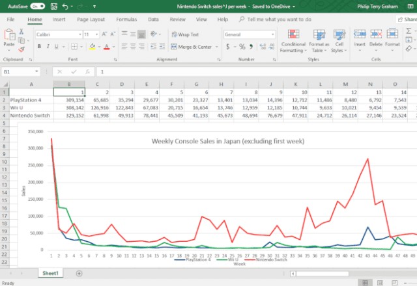The image size is (417, 286).
Task: Open Cell Styles menu
Action: pos(339,41)
